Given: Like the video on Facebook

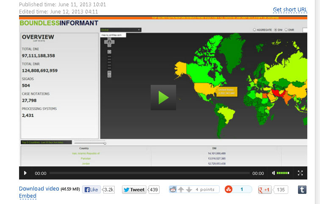Looking at the screenshot, I should pos(91,190).
